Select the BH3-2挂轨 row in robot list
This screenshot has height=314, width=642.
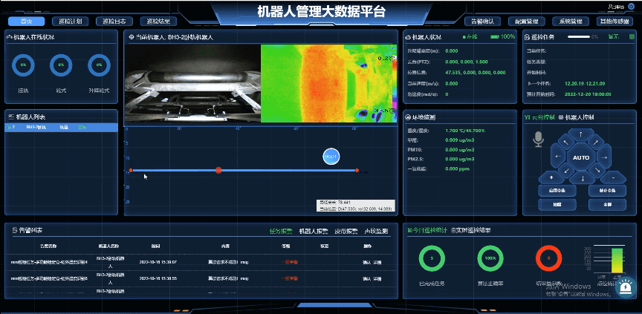(62, 128)
